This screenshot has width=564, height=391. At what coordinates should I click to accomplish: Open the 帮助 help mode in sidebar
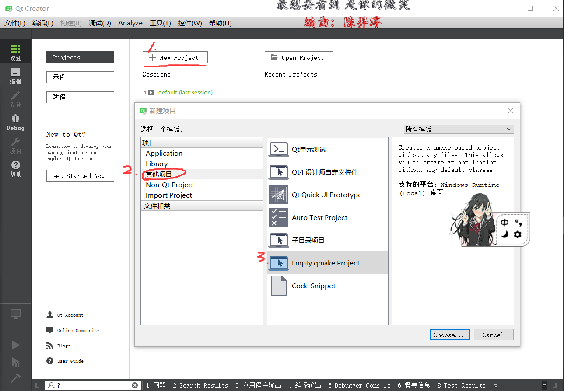pyautogui.click(x=16, y=168)
